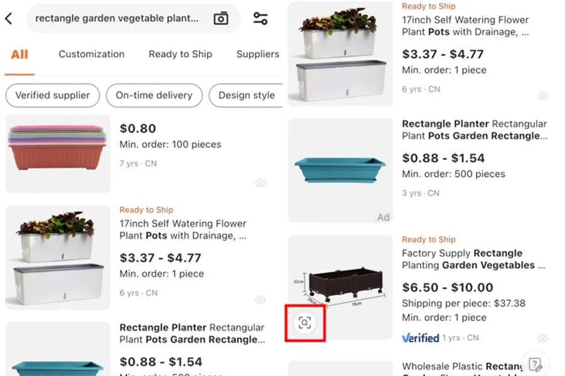The width and height of the screenshot is (565, 376).
Task: Click the blue Verified badge
Action: 420,338
